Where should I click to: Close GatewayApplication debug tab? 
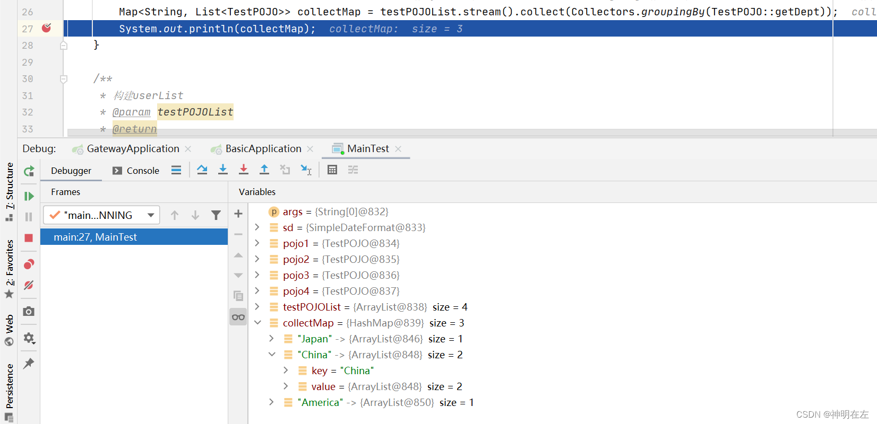188,149
